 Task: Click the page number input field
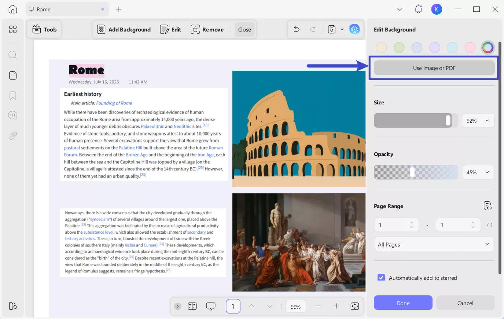233,307
